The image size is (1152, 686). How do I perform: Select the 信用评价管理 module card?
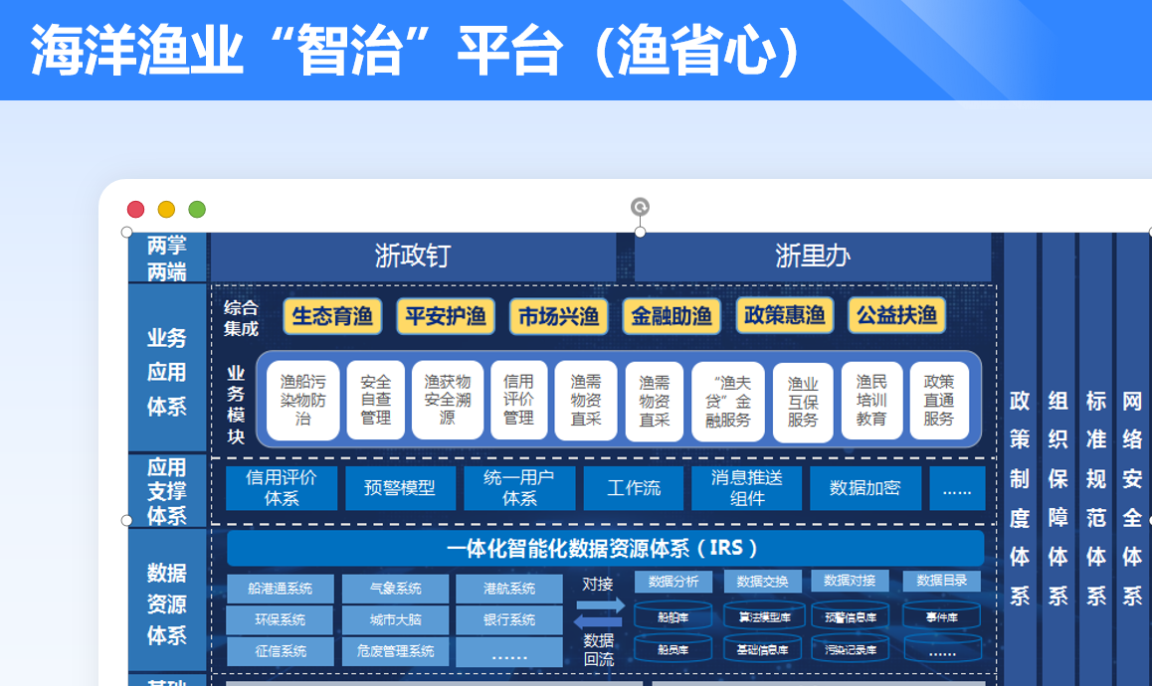pyautogui.click(x=518, y=401)
